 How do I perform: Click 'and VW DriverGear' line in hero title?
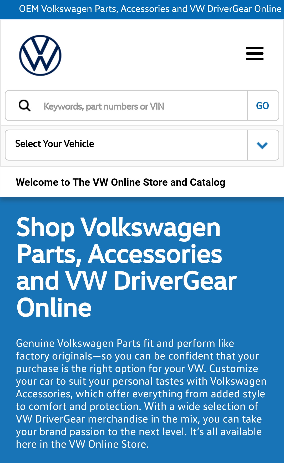click(126, 281)
